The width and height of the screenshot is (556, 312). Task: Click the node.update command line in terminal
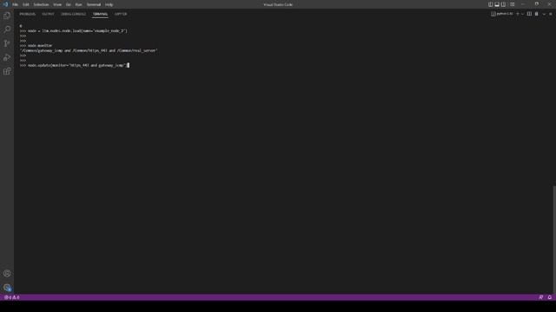[x=75, y=66]
